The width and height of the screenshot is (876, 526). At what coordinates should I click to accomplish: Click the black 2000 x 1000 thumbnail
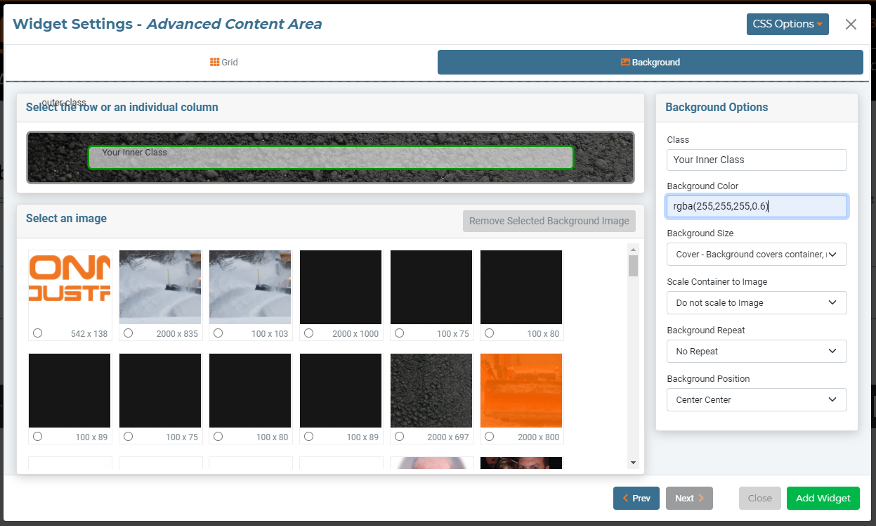pyautogui.click(x=341, y=287)
